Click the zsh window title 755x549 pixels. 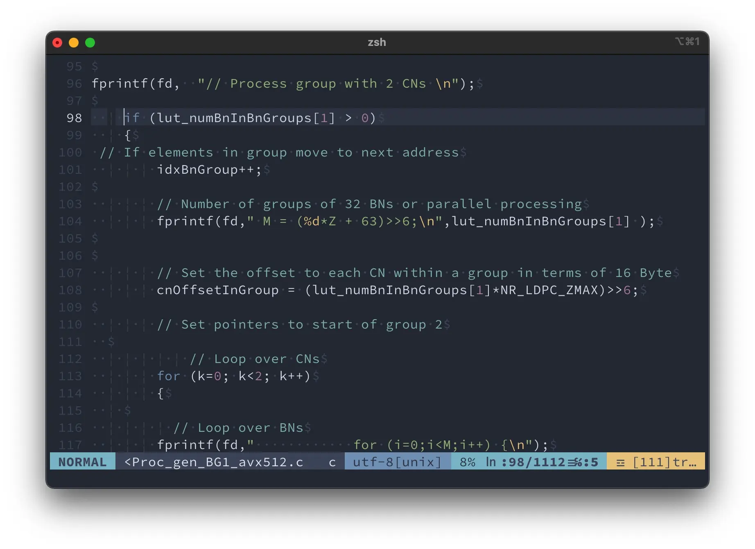pyautogui.click(x=377, y=42)
